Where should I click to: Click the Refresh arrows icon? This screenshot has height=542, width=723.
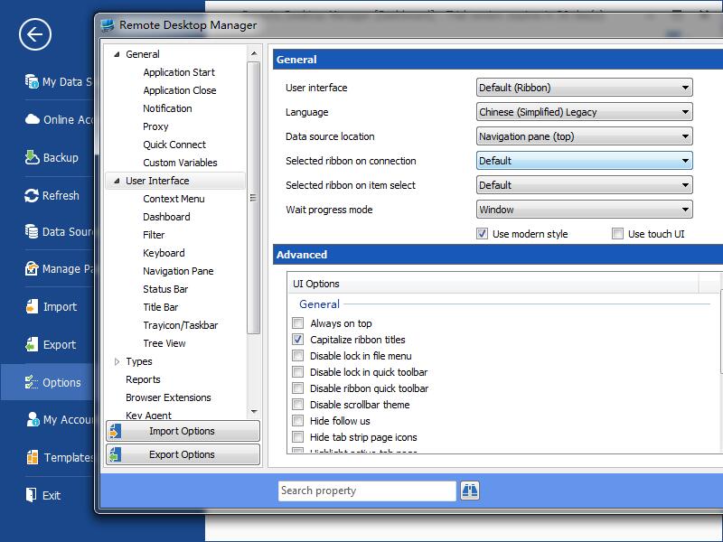(32, 195)
